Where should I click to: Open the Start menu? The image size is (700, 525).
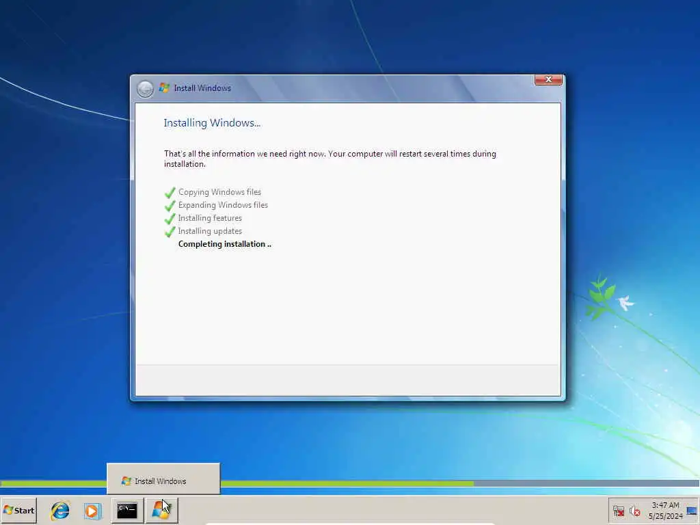point(18,510)
